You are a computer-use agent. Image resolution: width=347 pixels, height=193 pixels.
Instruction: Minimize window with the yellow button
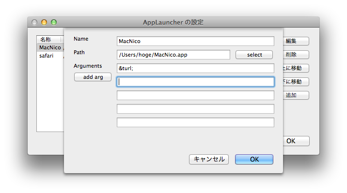[44, 22]
